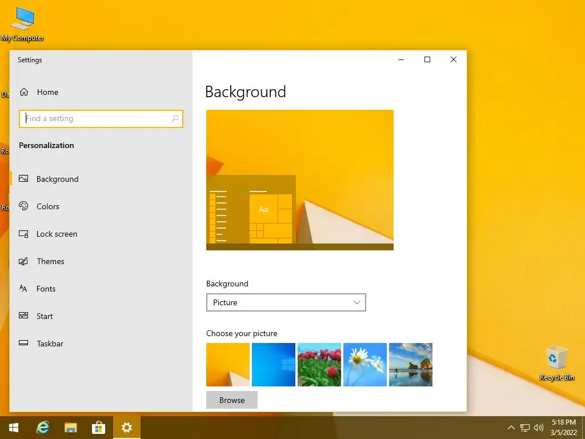585x439 pixels.
Task: Choose the blue Windows logo wallpaper thumbnail
Action: click(274, 365)
